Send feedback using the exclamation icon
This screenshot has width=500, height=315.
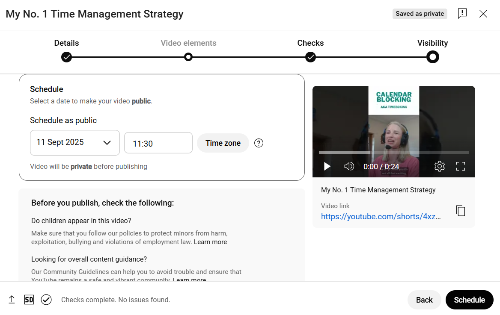pos(462,13)
